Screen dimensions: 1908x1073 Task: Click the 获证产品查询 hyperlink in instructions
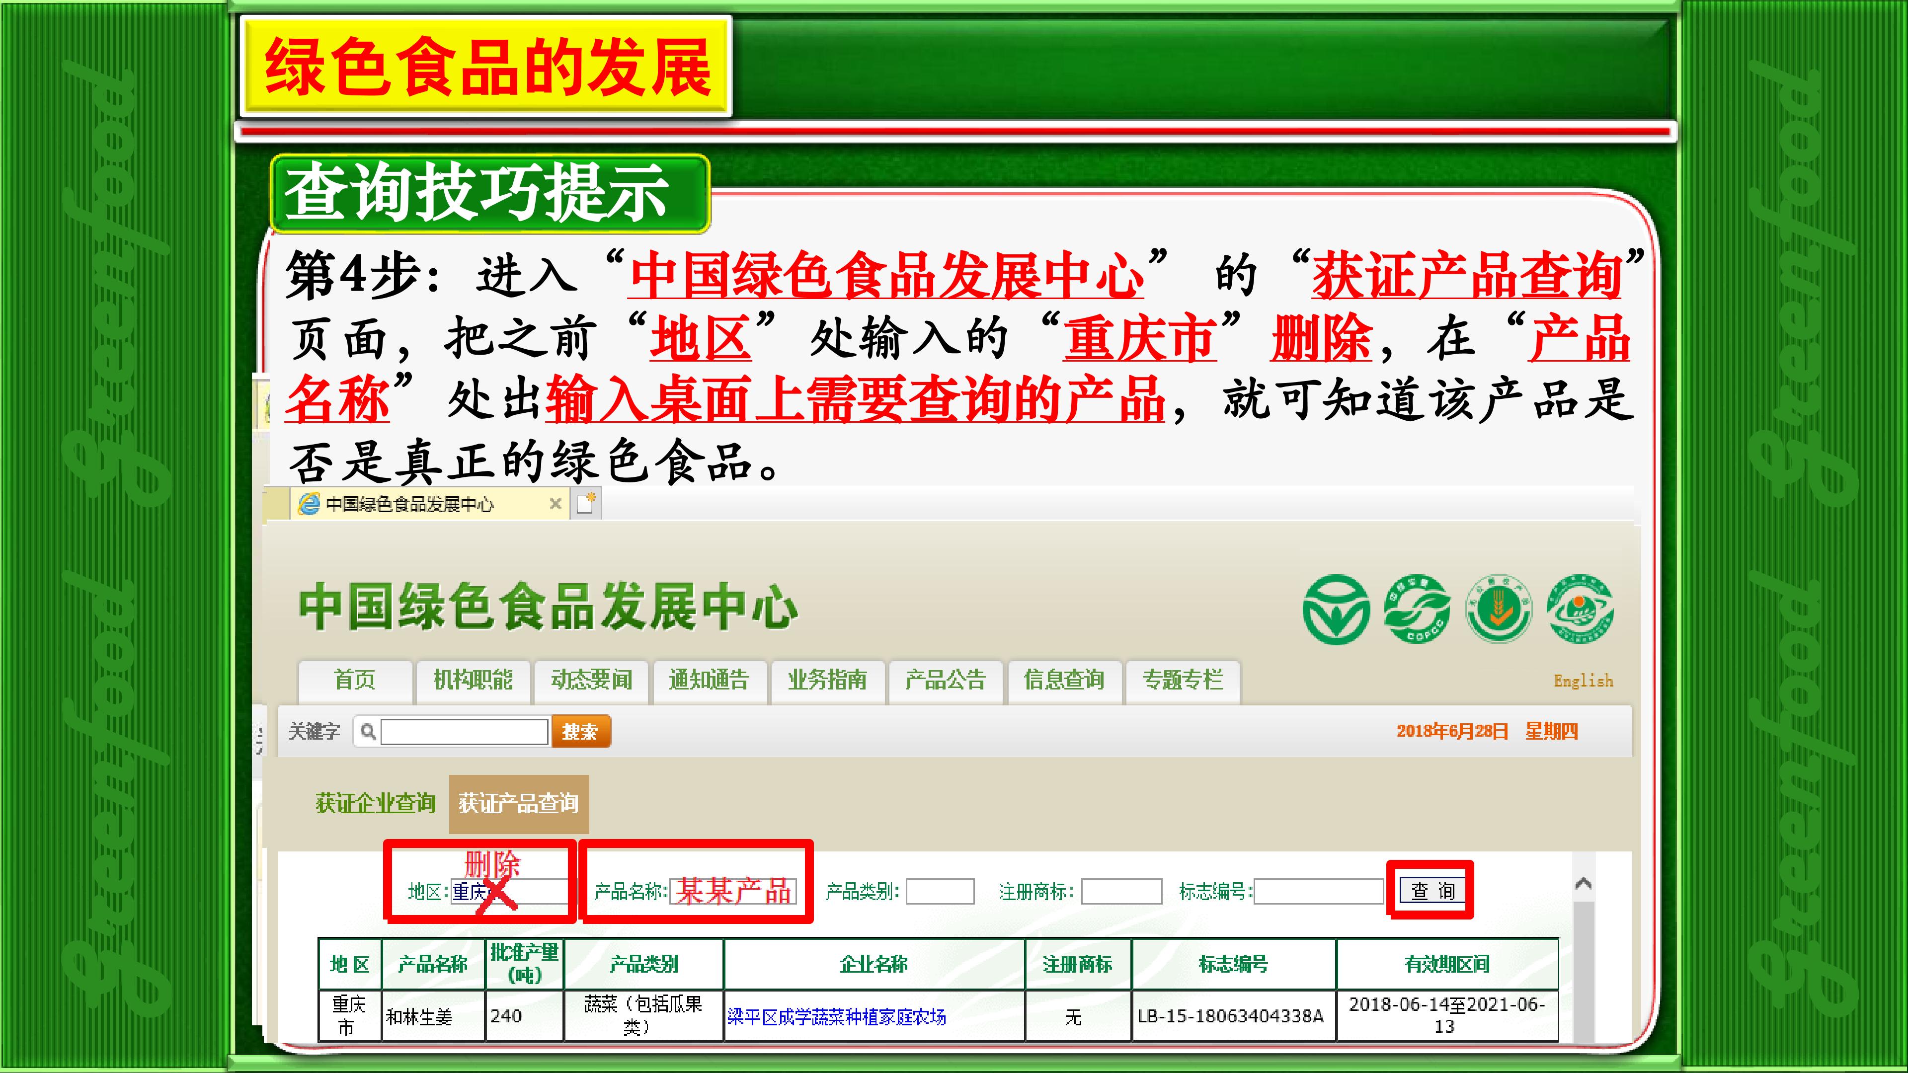[1467, 275]
